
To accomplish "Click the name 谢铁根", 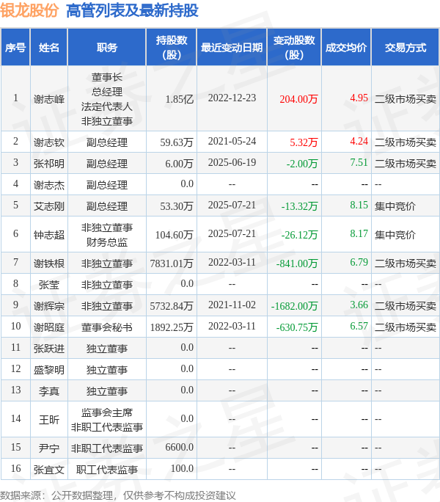I will pos(49,263).
